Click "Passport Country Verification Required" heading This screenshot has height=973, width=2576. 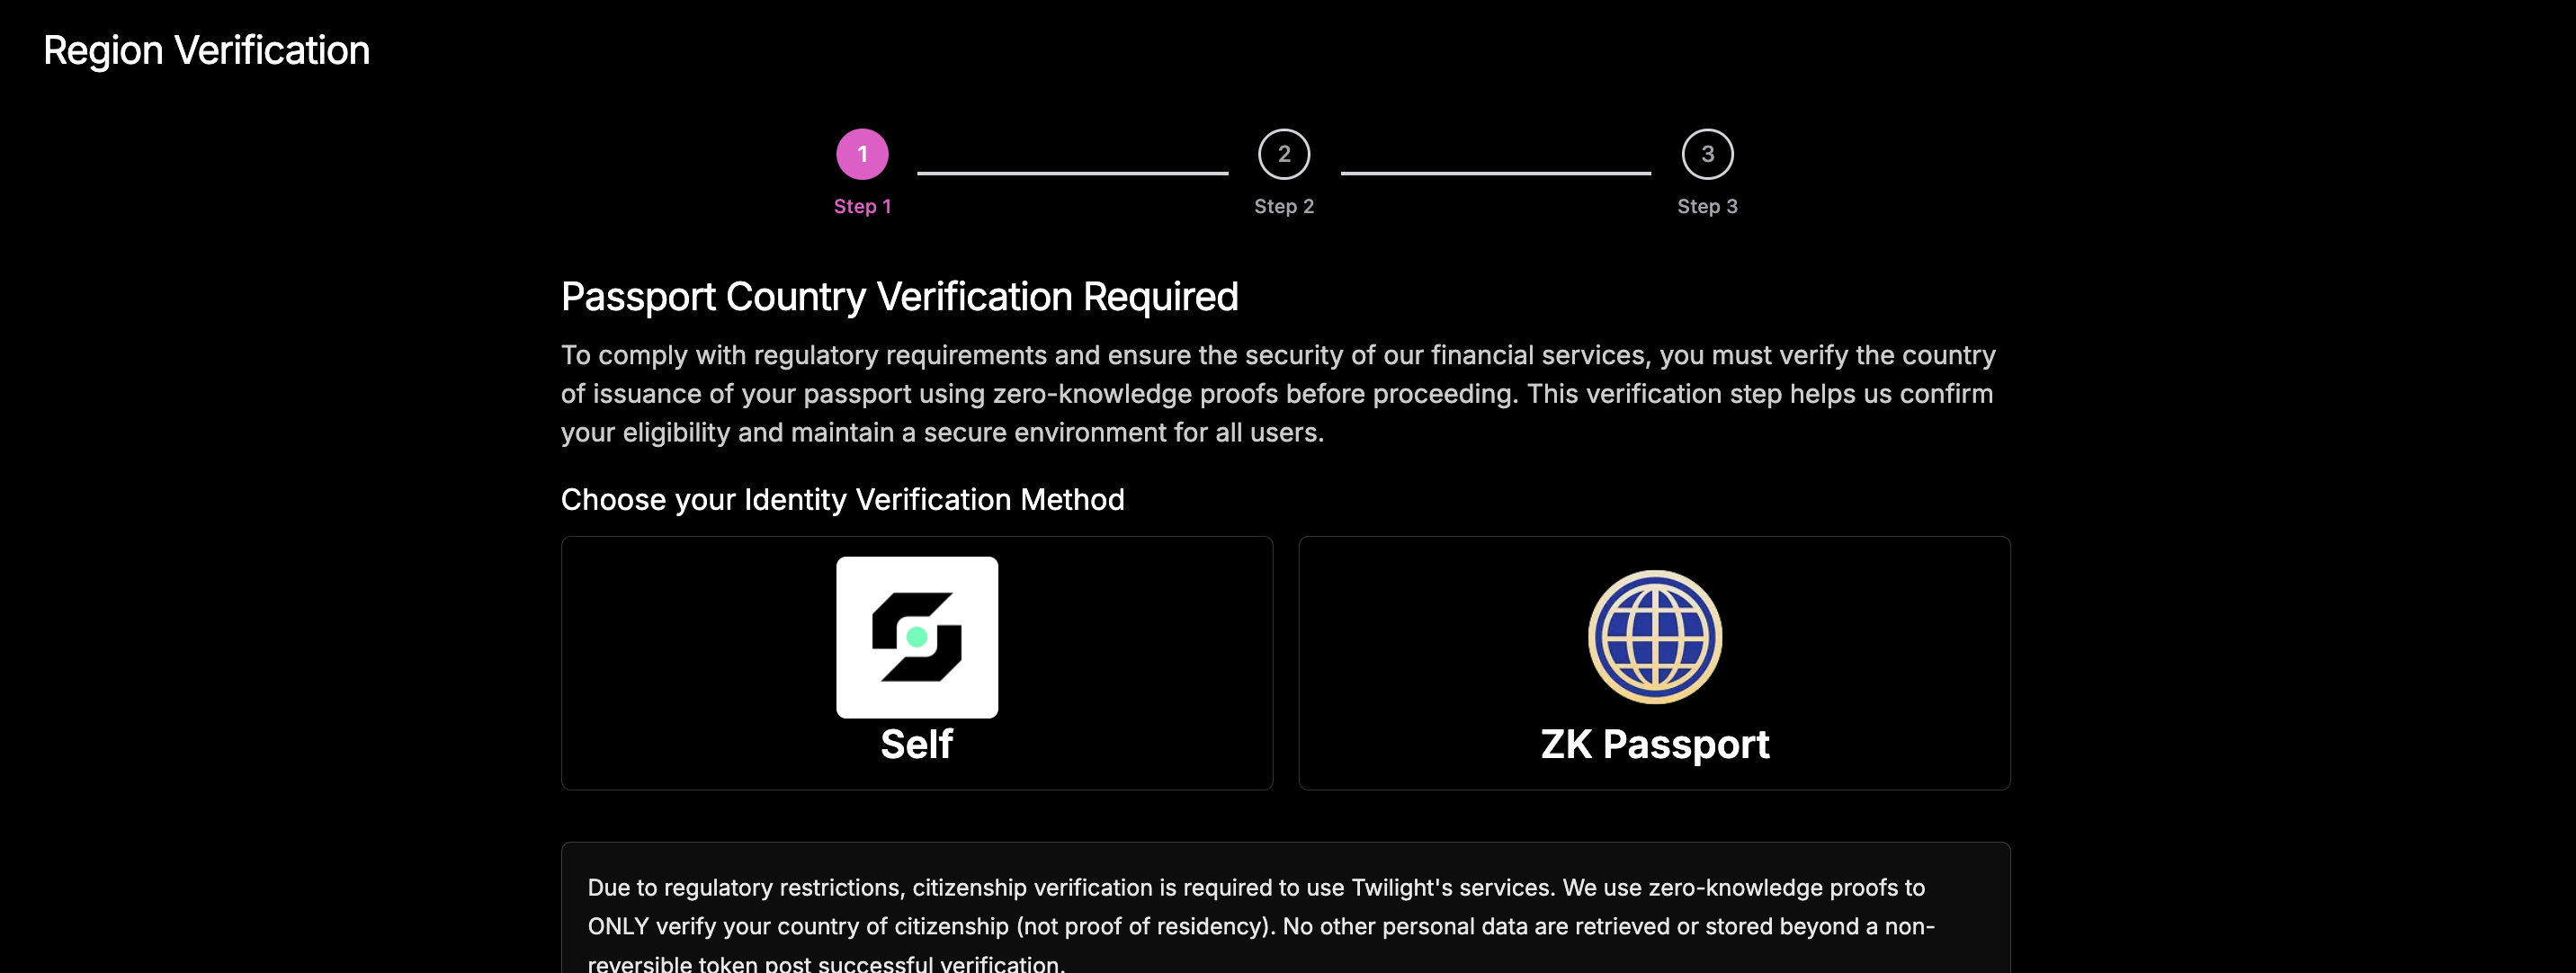[899, 297]
